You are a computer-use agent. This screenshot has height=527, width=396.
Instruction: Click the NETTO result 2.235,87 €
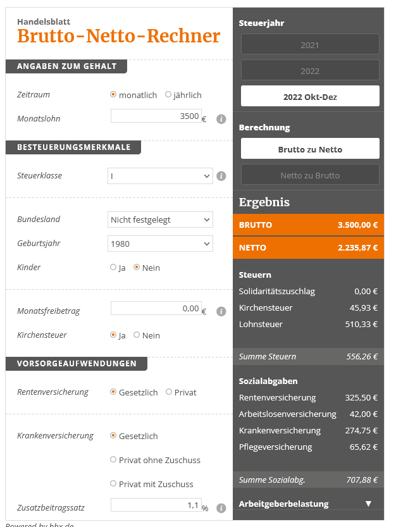pyautogui.click(x=357, y=248)
